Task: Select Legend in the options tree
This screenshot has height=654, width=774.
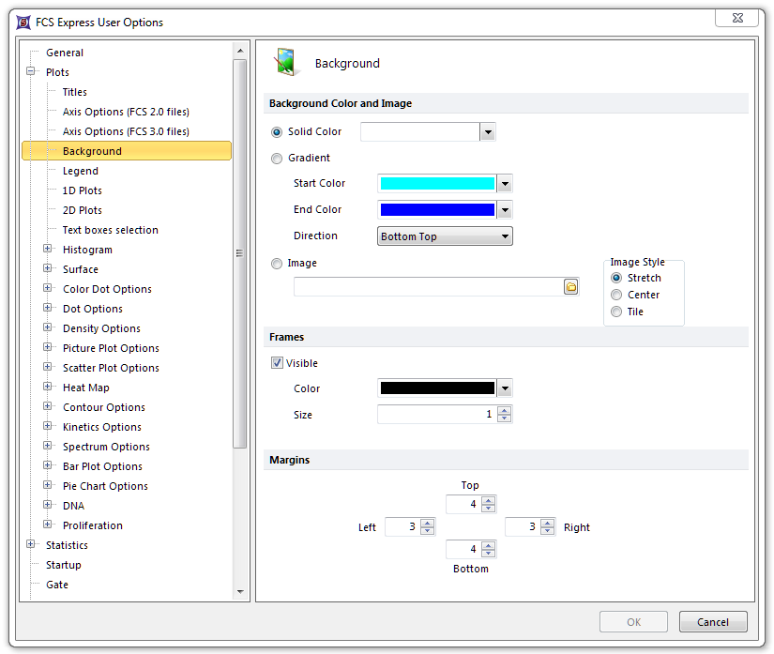Action: [x=81, y=171]
